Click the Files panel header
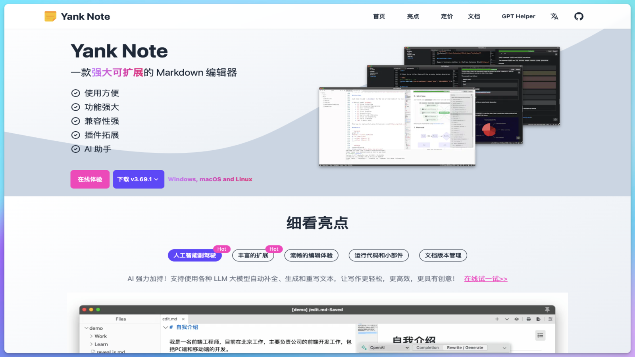 click(121, 319)
